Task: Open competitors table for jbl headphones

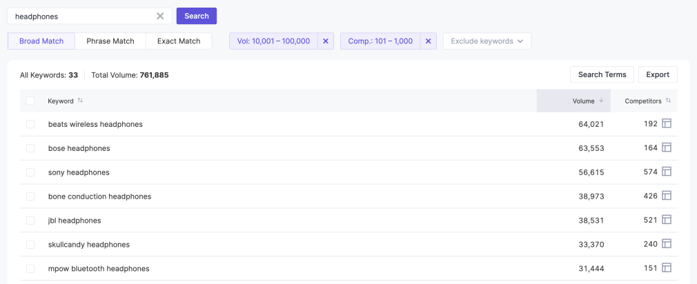Action: coord(667,220)
